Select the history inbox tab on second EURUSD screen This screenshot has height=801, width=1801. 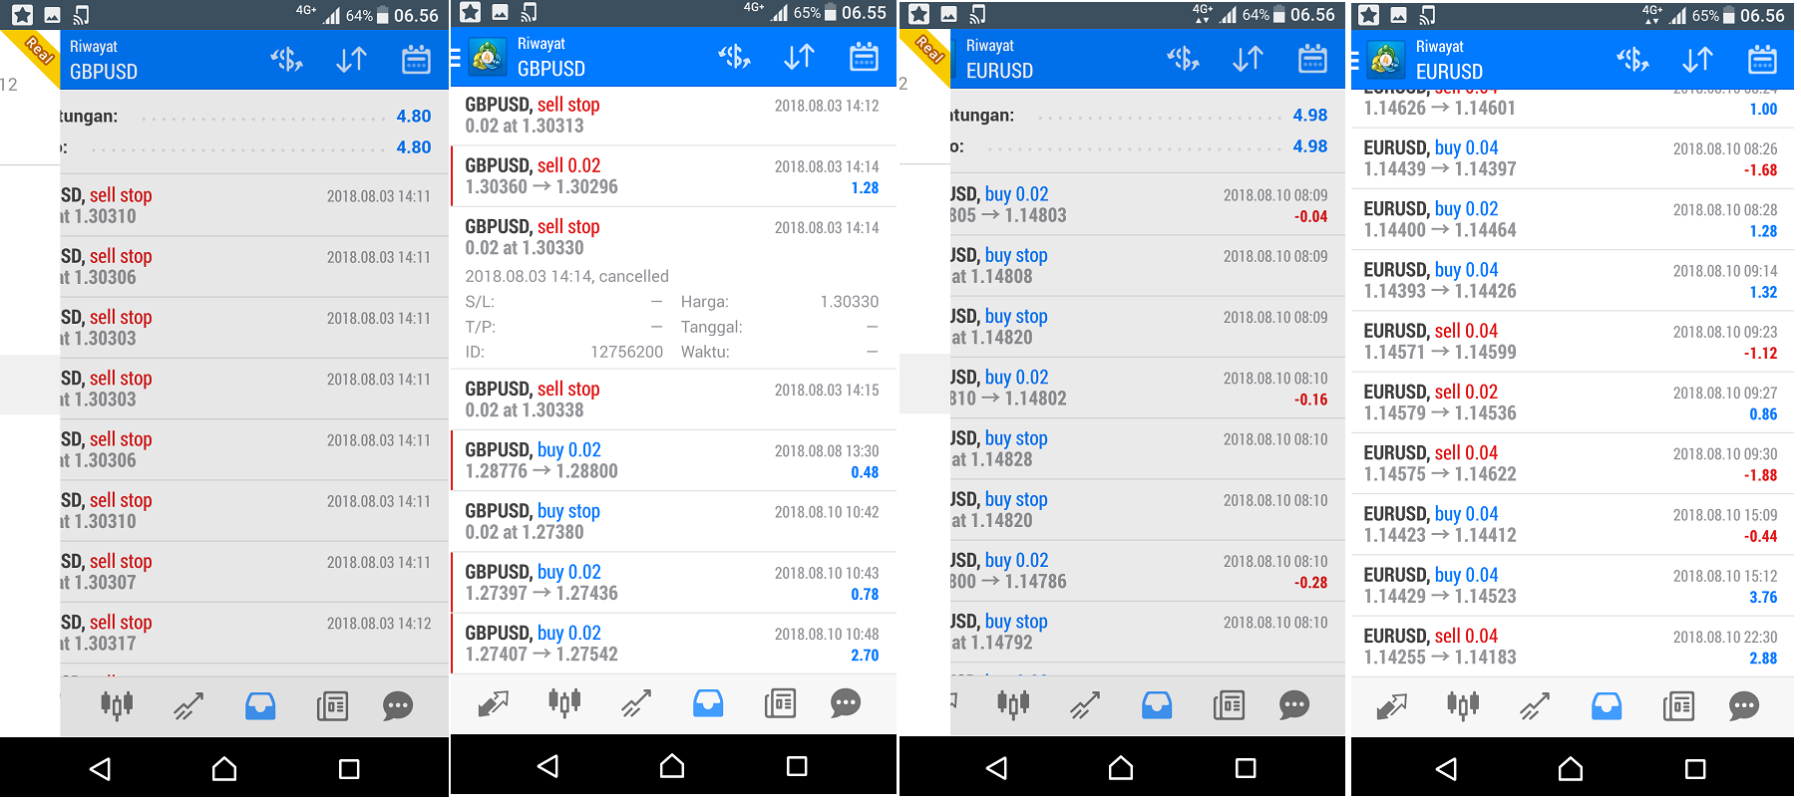coord(1607,706)
